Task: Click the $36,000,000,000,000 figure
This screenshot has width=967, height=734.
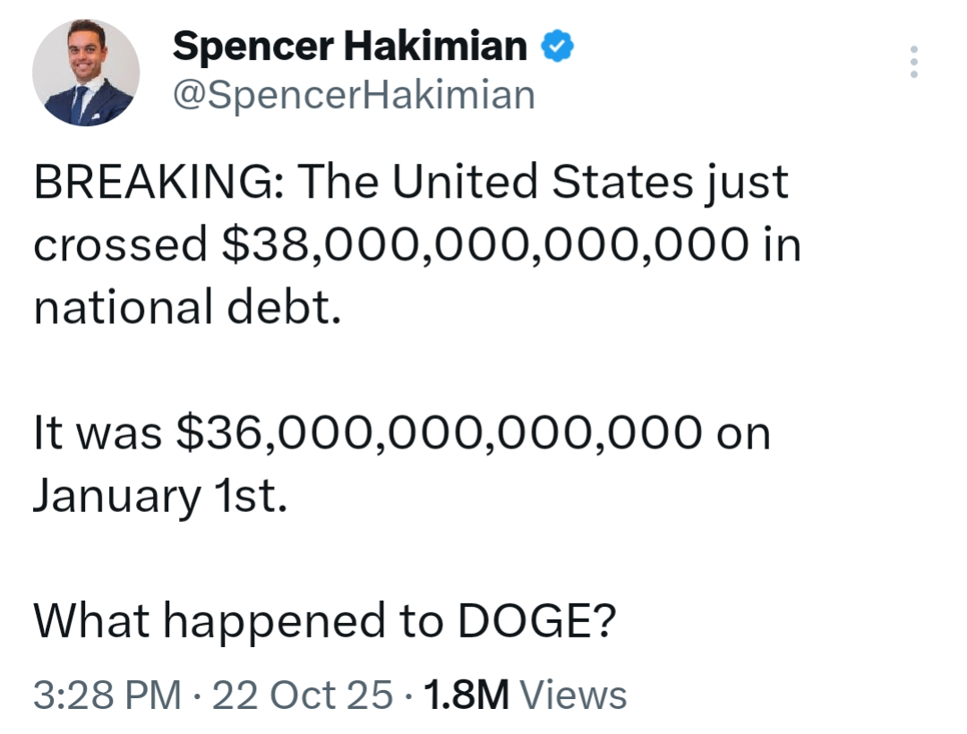Action: click(x=440, y=434)
